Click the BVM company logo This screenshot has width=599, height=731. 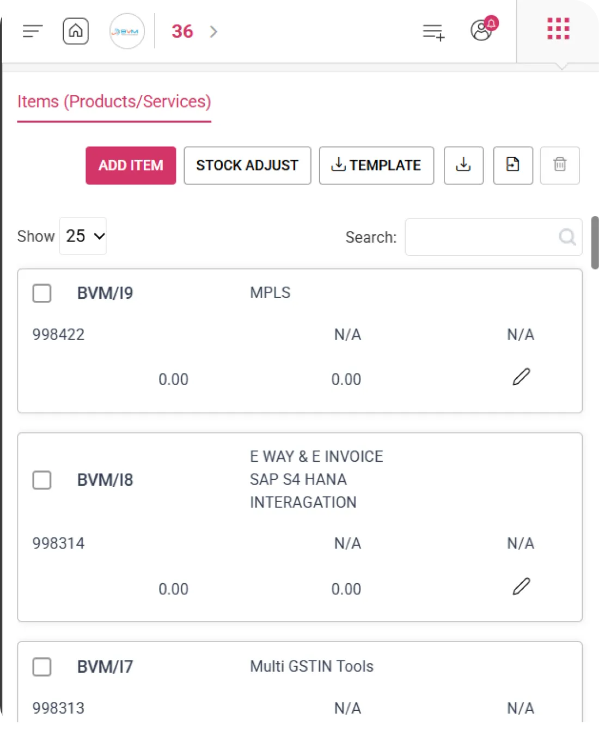pos(127,32)
